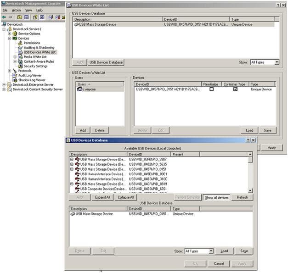The height and width of the screenshot is (273, 288).
Task: Click the Protocols icon in tree
Action: [15, 71]
